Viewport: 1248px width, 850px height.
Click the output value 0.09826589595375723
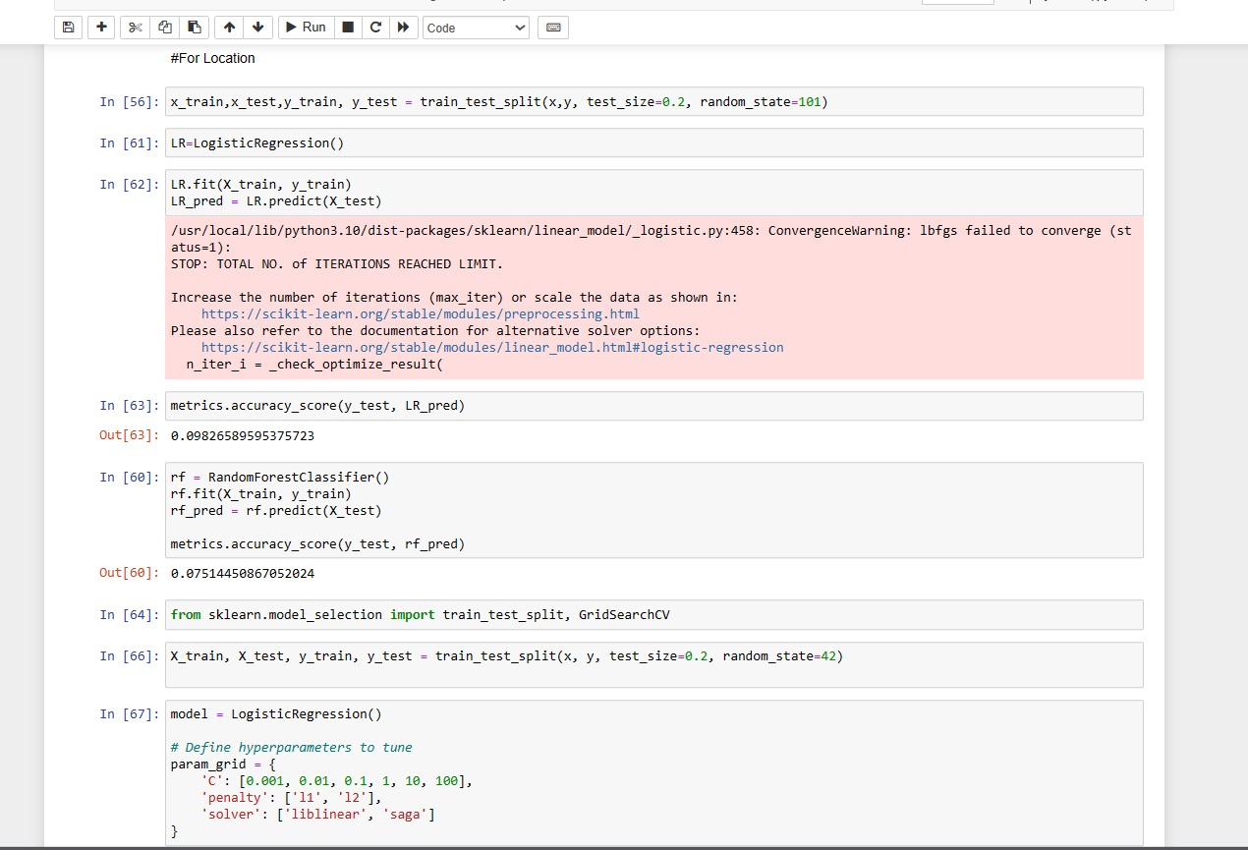243,435
